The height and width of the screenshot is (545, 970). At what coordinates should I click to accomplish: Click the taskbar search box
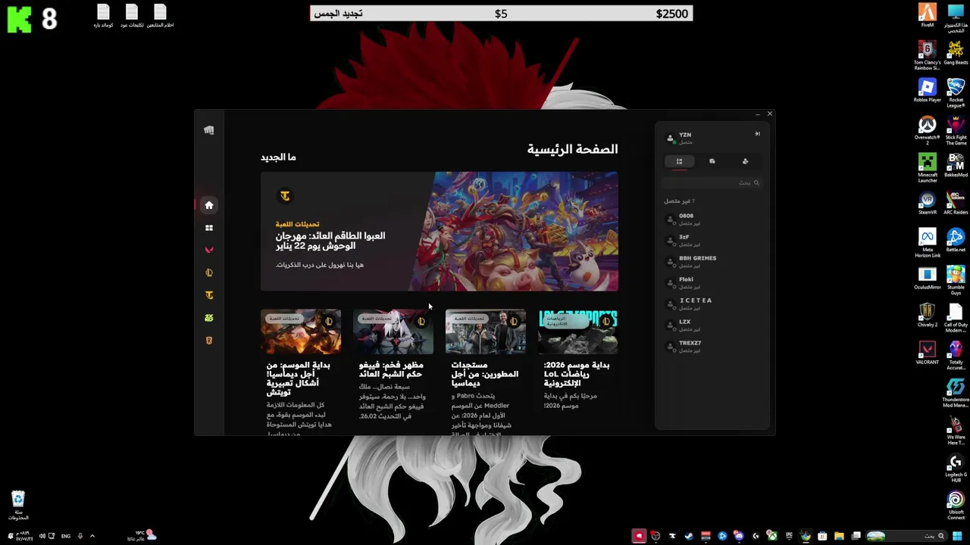pyautogui.click(x=906, y=536)
